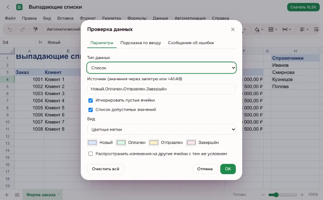Screen dimensions: 323x200
Task: Select cell with order 1005
Action: click(x=29, y=108)
